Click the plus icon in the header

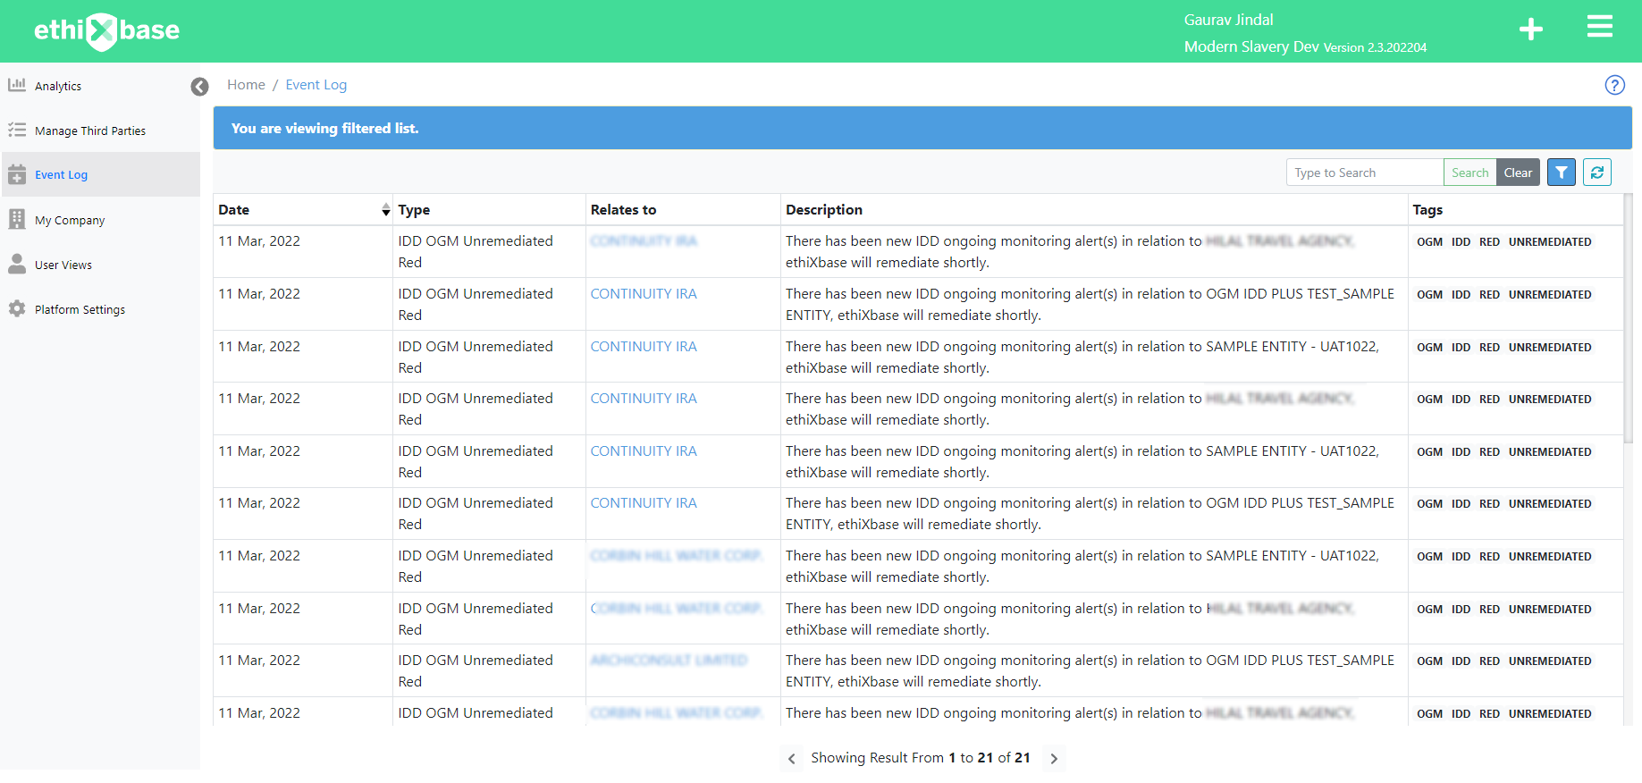click(1531, 29)
